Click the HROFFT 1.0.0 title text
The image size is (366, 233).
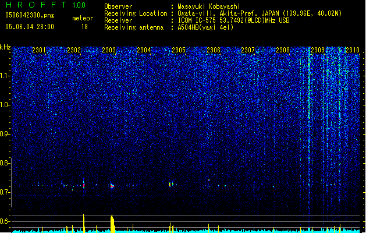coord(46,5)
